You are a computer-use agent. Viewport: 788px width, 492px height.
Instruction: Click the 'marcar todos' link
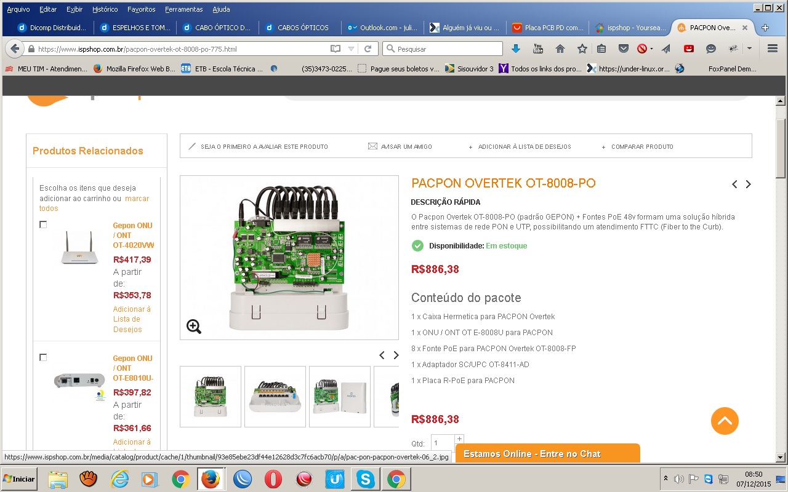pos(94,203)
